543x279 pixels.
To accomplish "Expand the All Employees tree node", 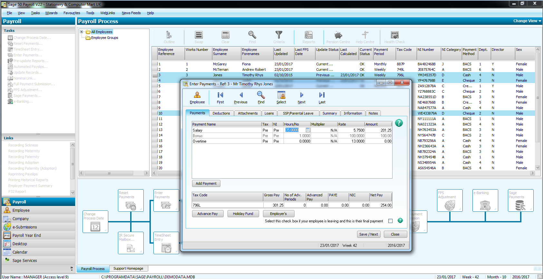I will point(82,32).
